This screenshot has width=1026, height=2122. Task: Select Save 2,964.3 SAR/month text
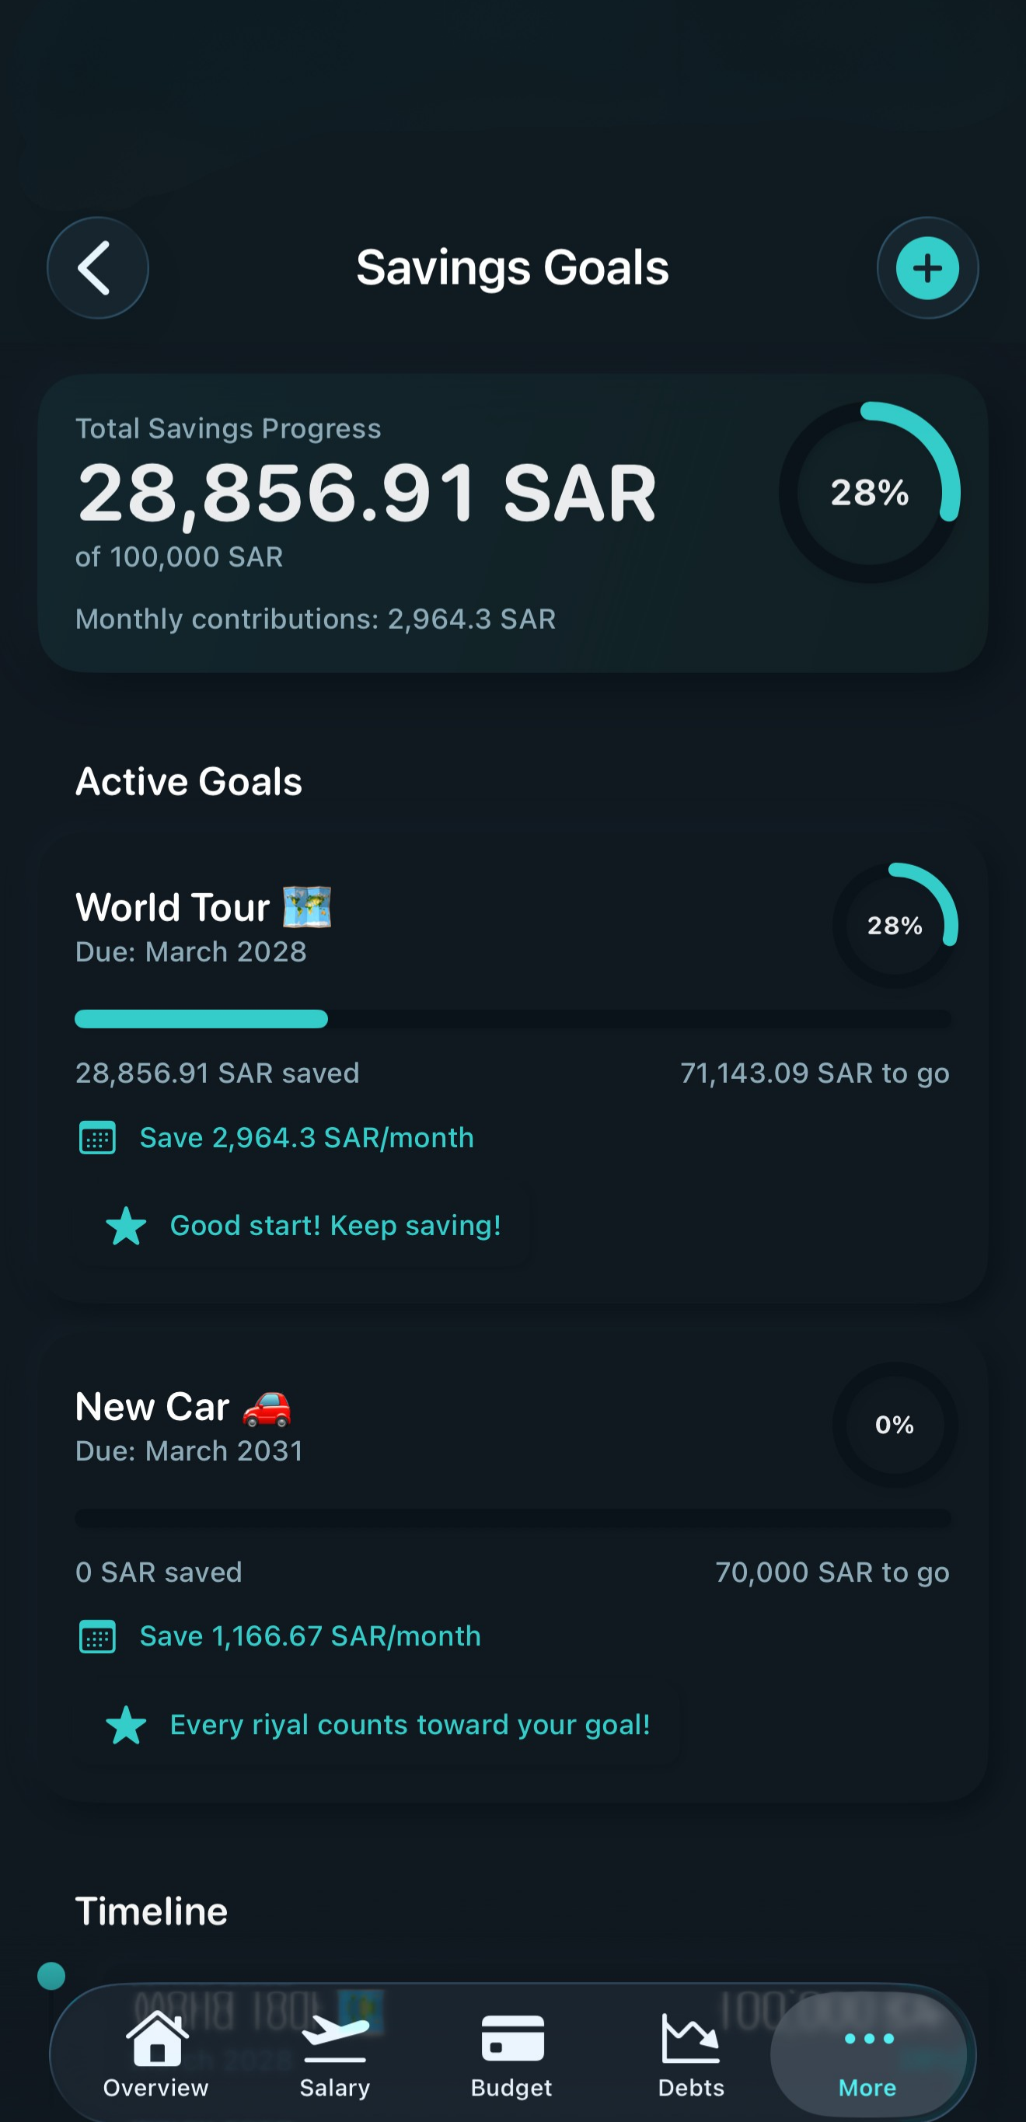click(x=306, y=1138)
